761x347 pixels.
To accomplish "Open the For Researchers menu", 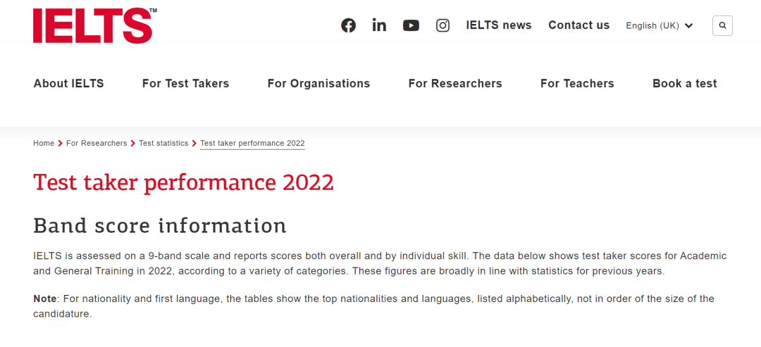I will pos(454,83).
